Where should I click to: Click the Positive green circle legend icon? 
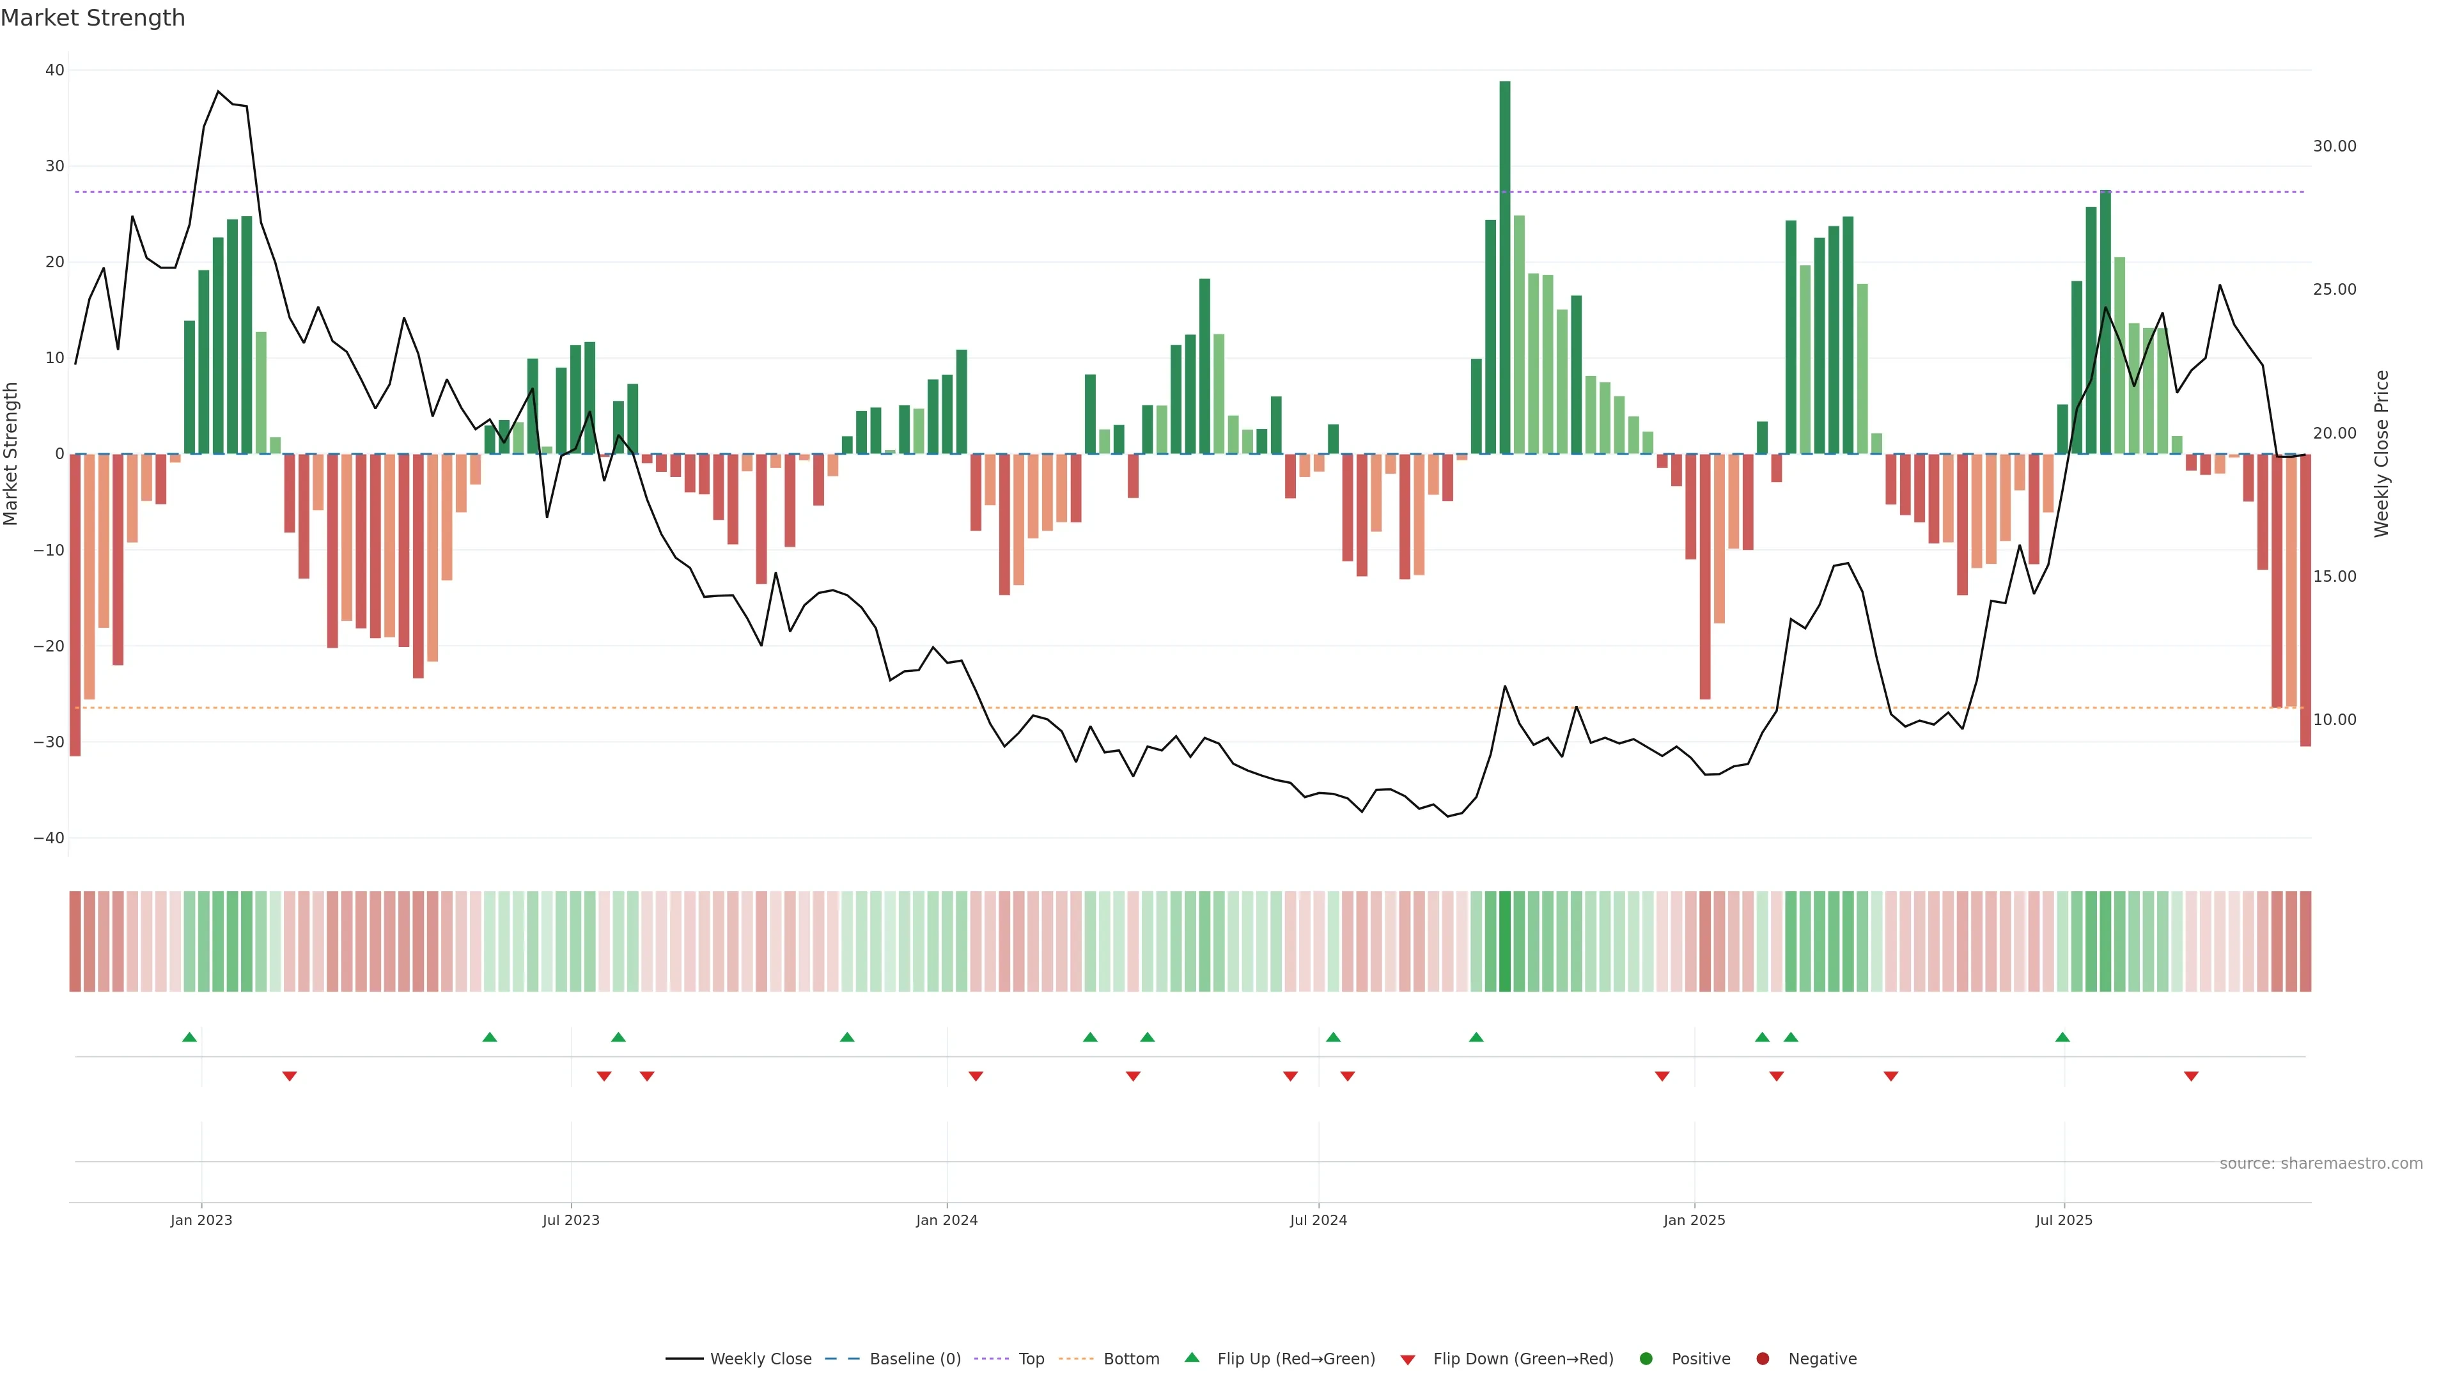pyautogui.click(x=1646, y=1359)
